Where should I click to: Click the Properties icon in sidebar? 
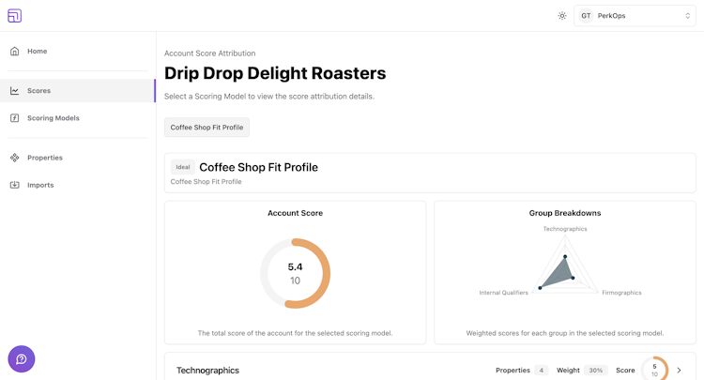[x=14, y=158]
